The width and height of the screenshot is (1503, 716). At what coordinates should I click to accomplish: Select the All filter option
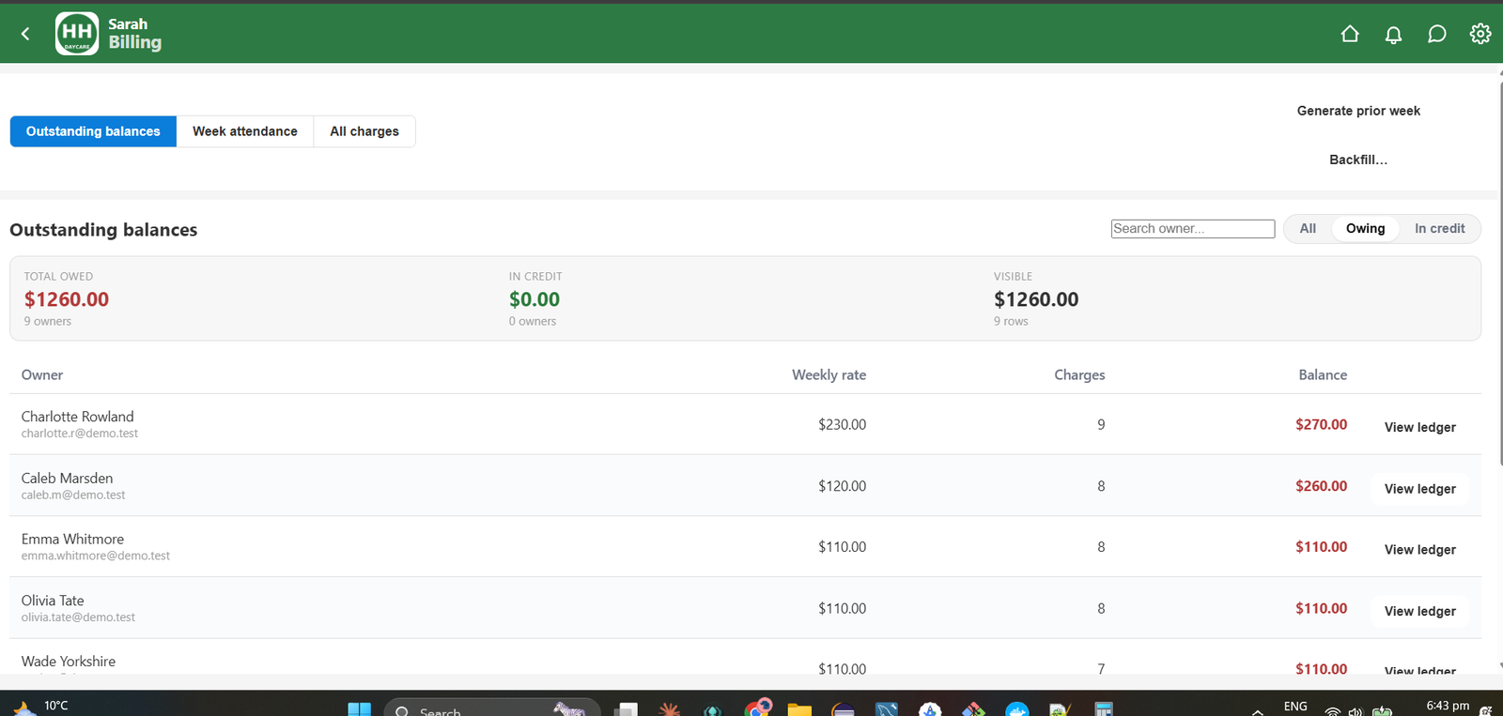[x=1308, y=229]
